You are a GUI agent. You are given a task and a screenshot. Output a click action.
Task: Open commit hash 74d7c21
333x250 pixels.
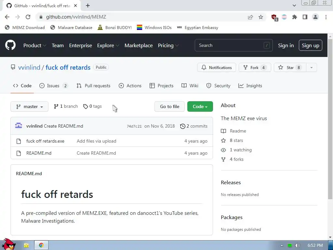click(134, 126)
